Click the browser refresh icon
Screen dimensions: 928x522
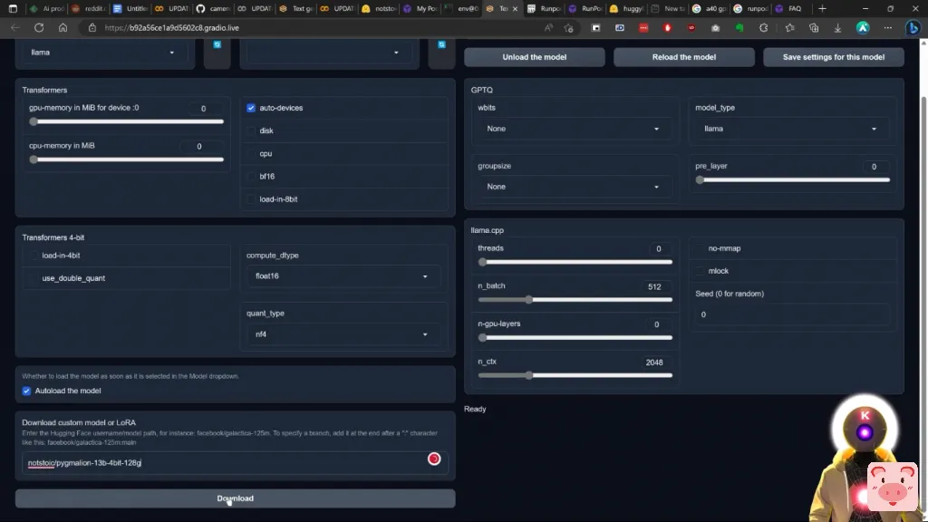pyautogui.click(x=38, y=28)
